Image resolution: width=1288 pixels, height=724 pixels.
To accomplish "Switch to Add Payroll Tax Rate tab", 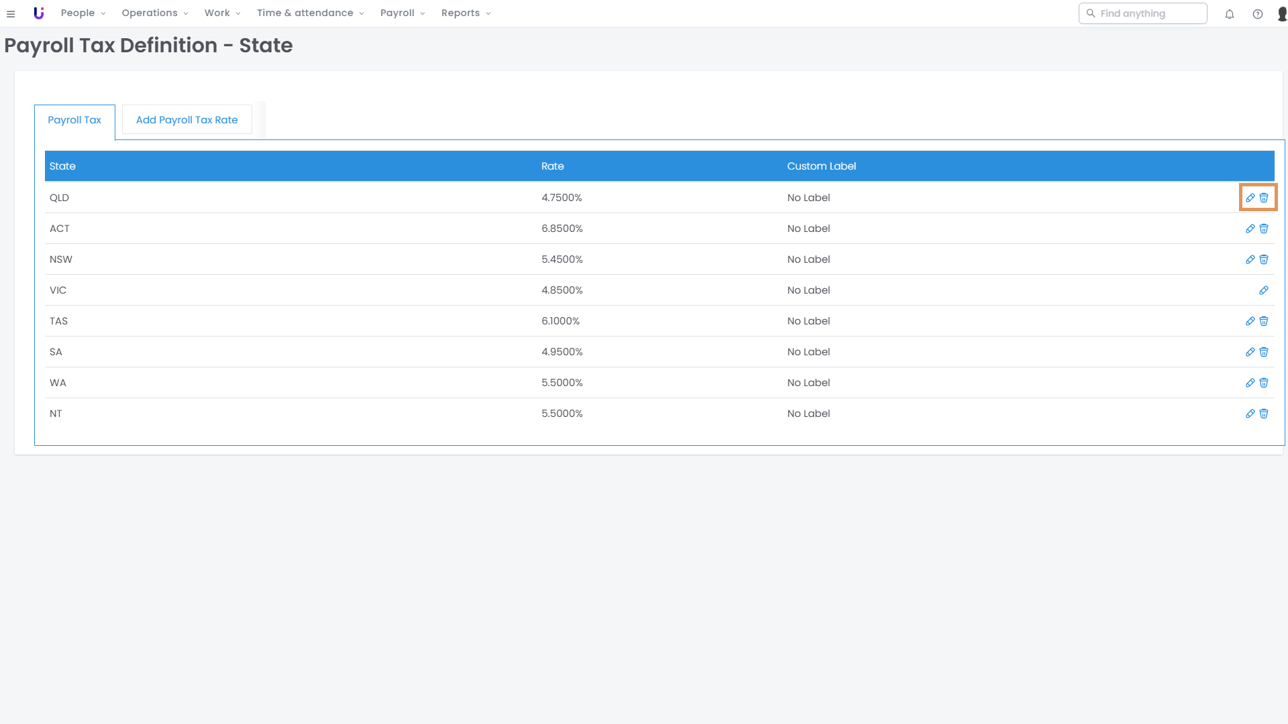I will tap(186, 120).
